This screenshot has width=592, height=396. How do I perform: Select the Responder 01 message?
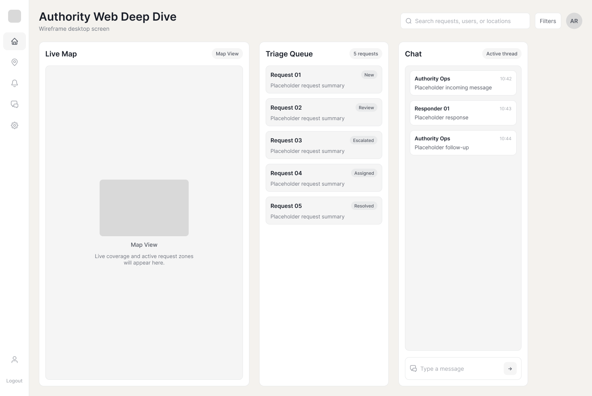coord(463,113)
